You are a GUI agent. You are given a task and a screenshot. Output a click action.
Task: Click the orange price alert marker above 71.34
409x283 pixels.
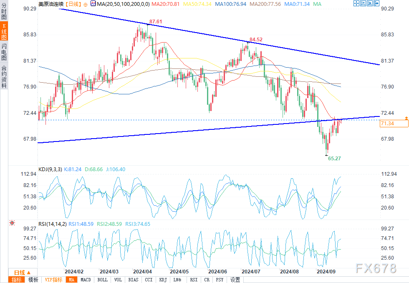tap(406, 119)
